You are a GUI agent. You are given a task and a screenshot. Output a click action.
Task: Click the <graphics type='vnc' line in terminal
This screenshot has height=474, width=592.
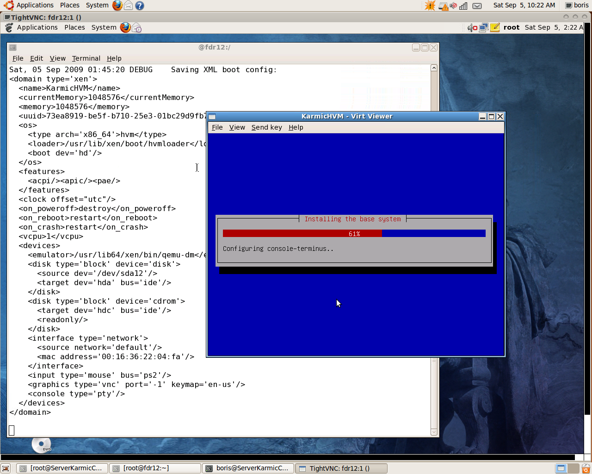(136, 385)
